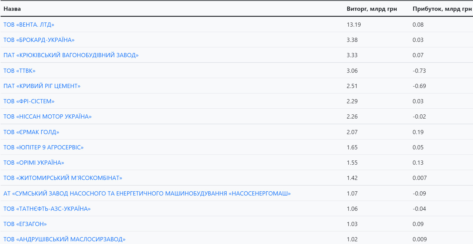Screen dimensions: 473x244
Task: Select the ТОВ «ТТВК» link
Action: click(19, 71)
